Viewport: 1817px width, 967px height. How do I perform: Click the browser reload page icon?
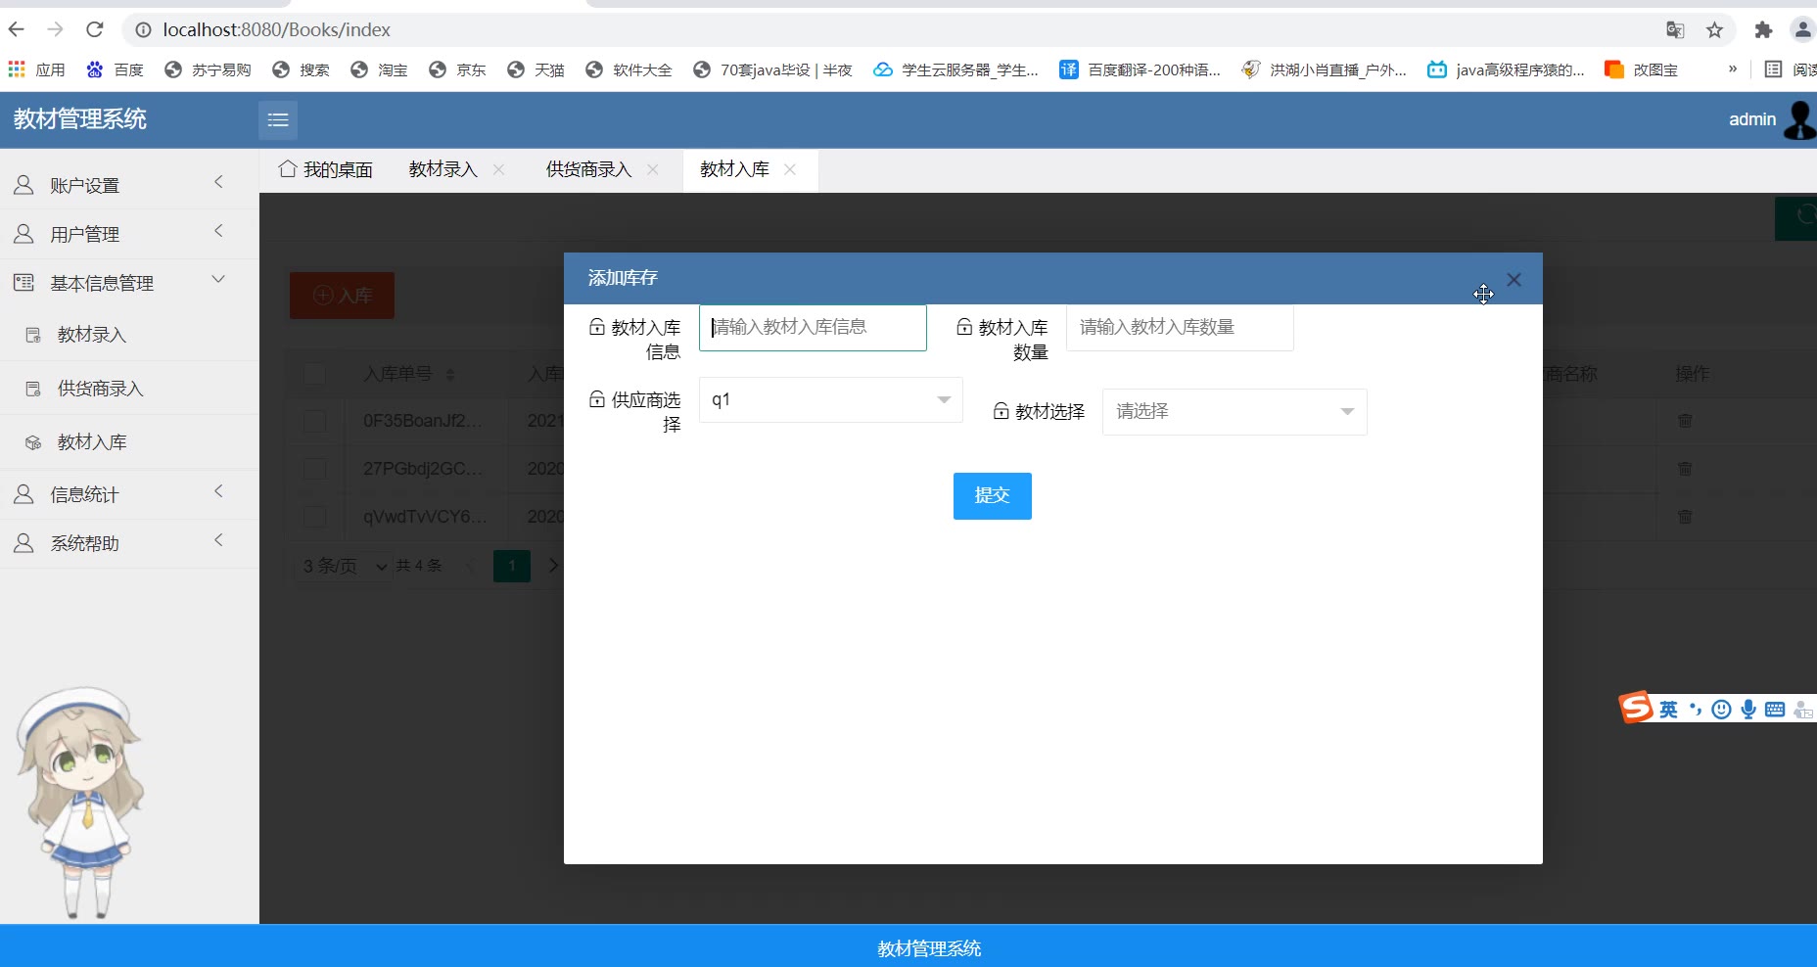tap(94, 29)
